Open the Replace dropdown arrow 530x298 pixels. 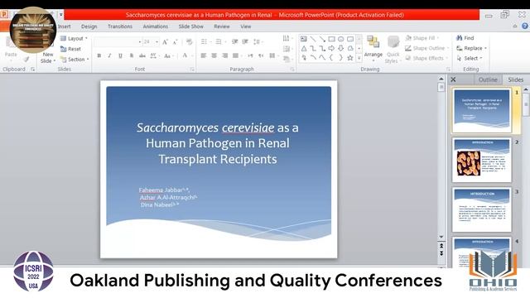[x=486, y=48]
